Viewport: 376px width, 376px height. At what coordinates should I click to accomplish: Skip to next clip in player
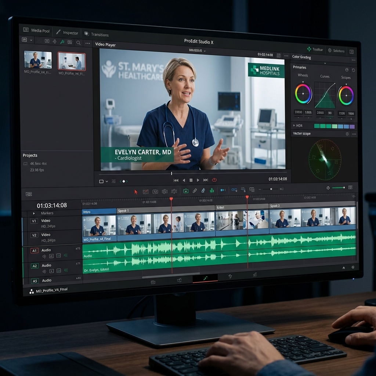206,180
